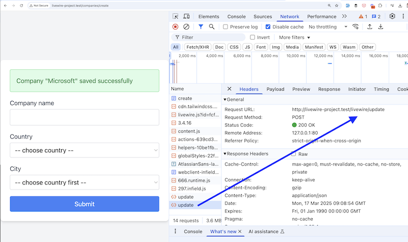
Task: Open the drawer Console tab
Action: tap(193, 231)
